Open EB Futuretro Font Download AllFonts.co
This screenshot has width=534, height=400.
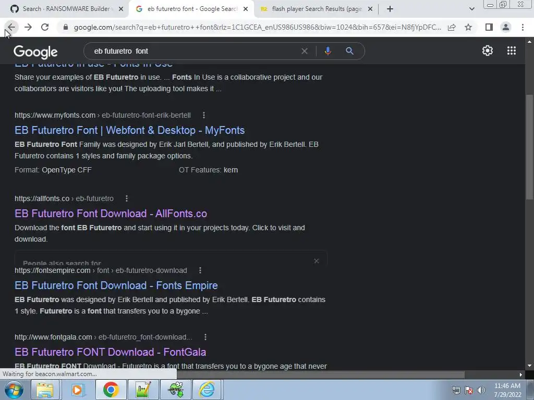(x=111, y=214)
